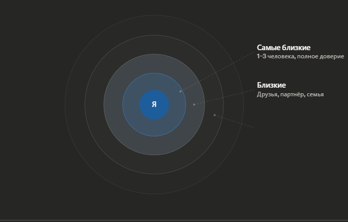This screenshot has width=348, height=222.
Task: Click the marker dot on the gray ring
Action: 194,104
